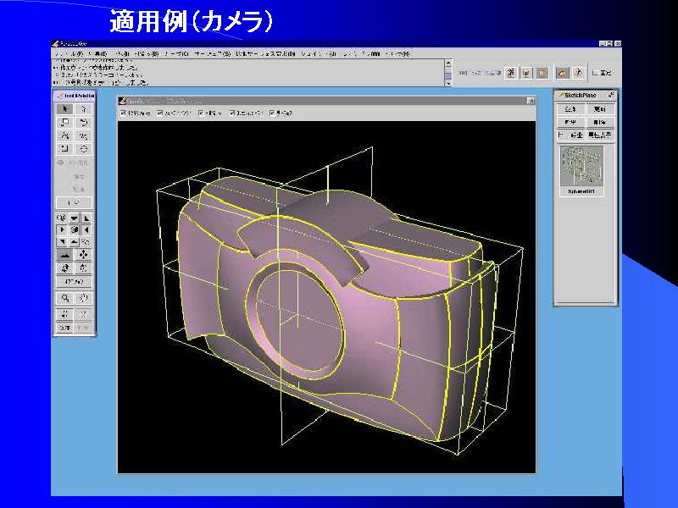Click the message log scroll up arrow

click(448, 63)
